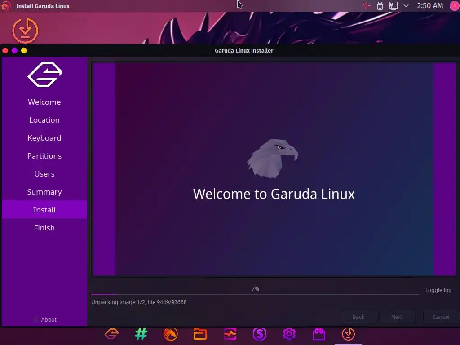The width and height of the screenshot is (460, 345).
Task: Select the Summary step in sidebar
Action: (x=44, y=192)
